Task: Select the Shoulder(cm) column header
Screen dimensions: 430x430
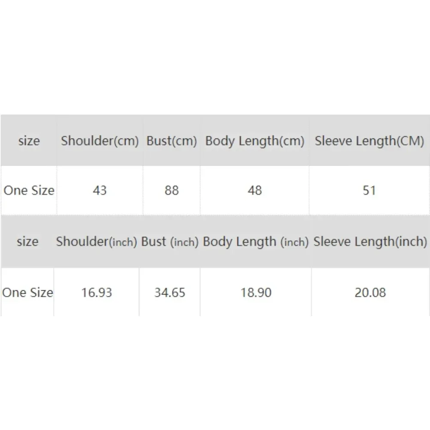Action: click(100, 141)
